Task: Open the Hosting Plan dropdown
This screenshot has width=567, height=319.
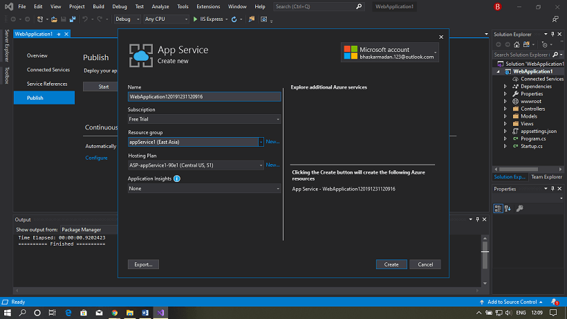Action: [x=261, y=165]
